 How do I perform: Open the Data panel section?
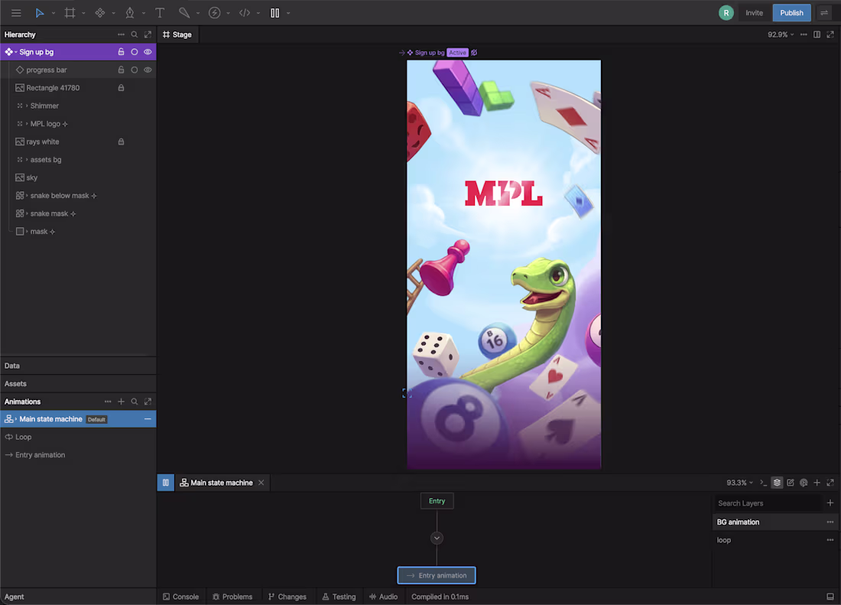point(78,366)
